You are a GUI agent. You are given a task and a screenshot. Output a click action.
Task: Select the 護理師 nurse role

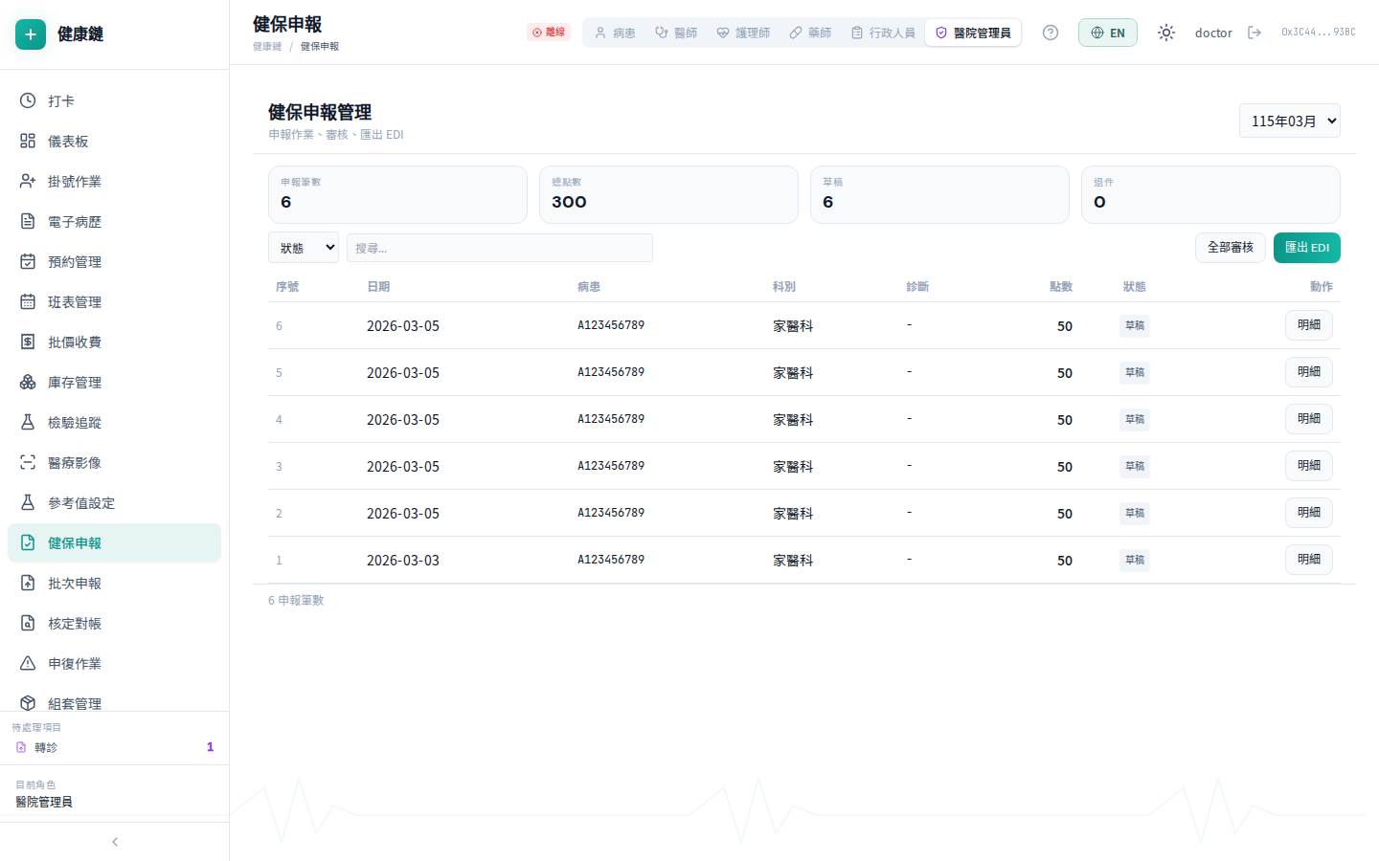(x=744, y=32)
